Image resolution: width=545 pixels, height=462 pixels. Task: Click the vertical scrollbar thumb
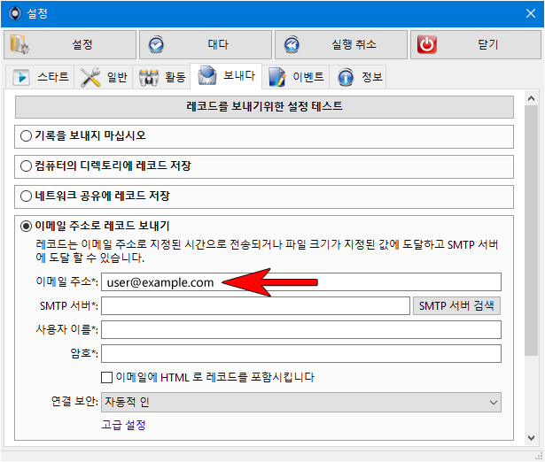(x=531, y=230)
